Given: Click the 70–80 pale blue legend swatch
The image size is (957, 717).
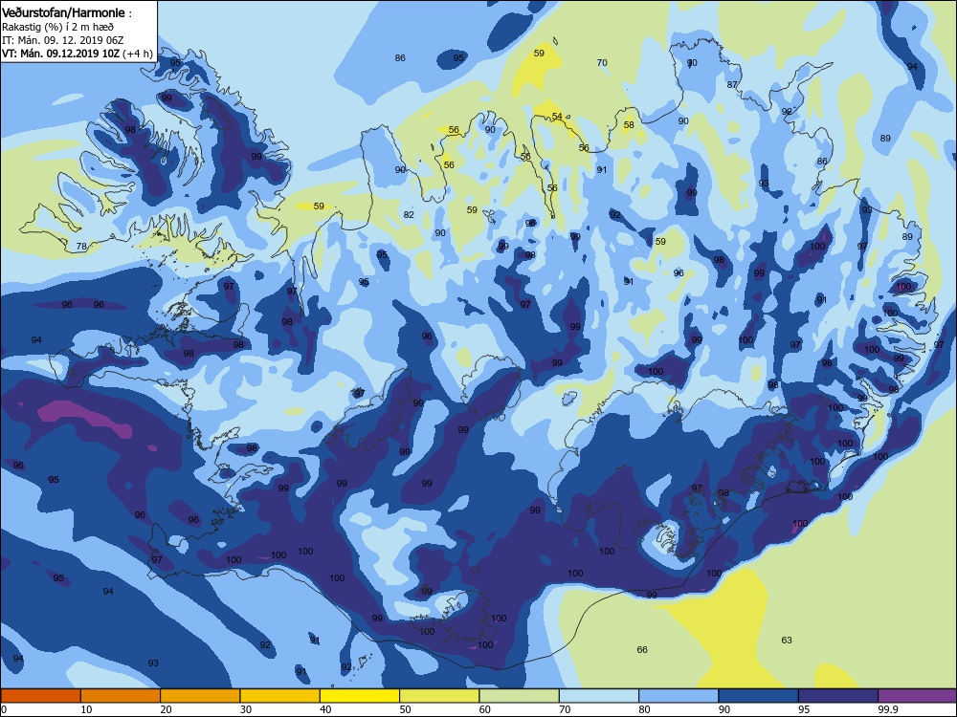Looking at the screenshot, I should [599, 696].
